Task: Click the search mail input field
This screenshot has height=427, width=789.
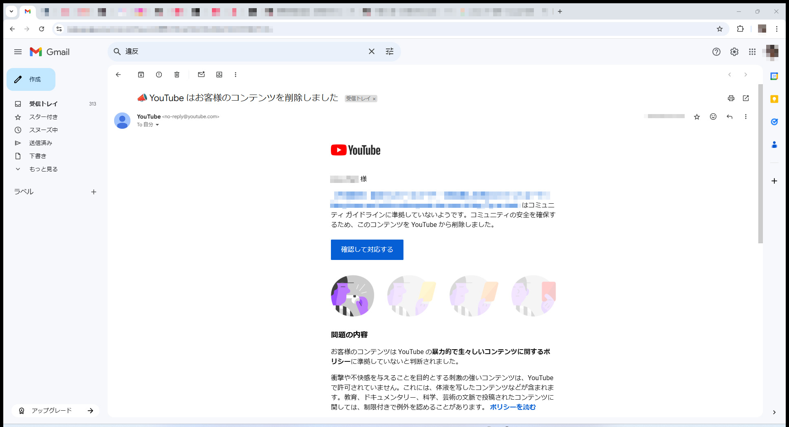Action: (245, 51)
